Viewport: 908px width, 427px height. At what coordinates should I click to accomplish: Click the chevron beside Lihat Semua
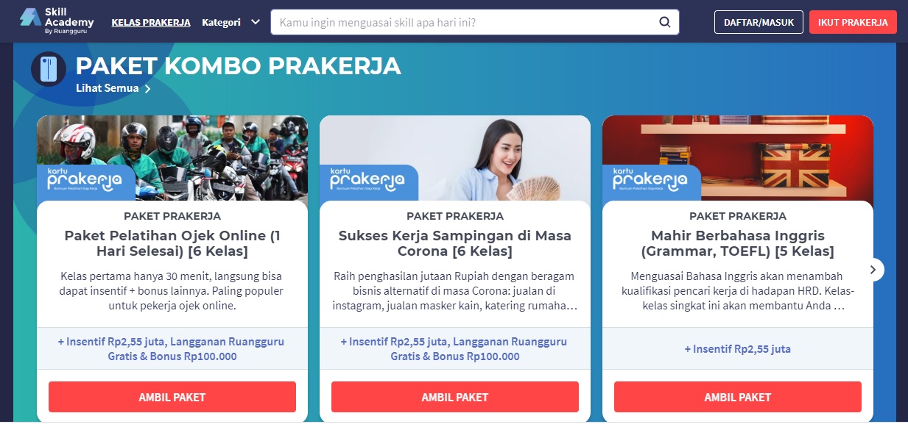pyautogui.click(x=147, y=89)
